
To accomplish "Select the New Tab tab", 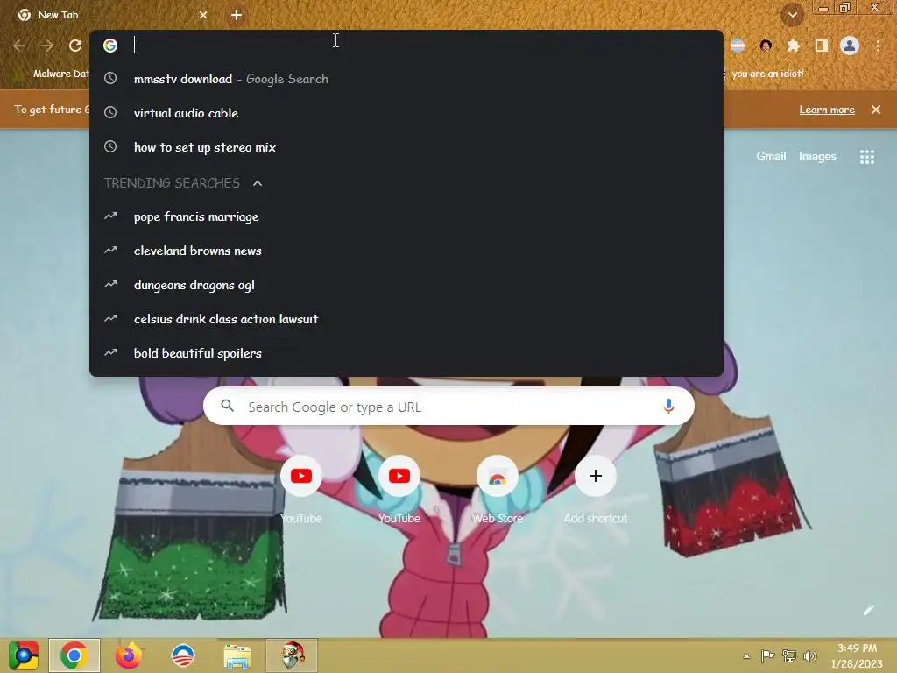I will pyautogui.click(x=113, y=16).
